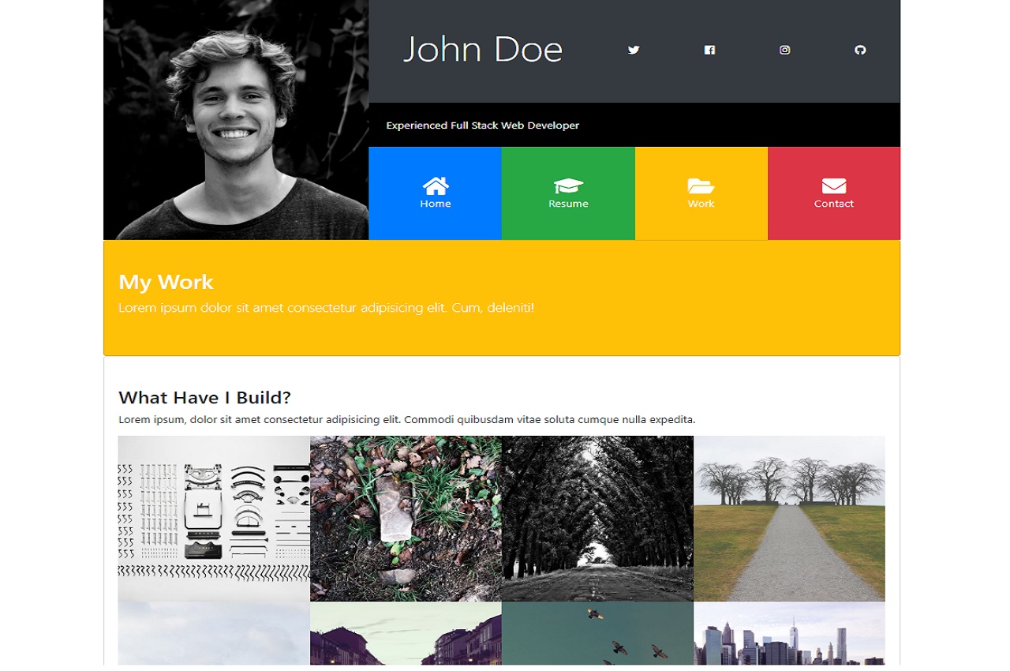Open the Contact label in the red tile
The width and height of the screenshot is (1010, 671).
[834, 204]
